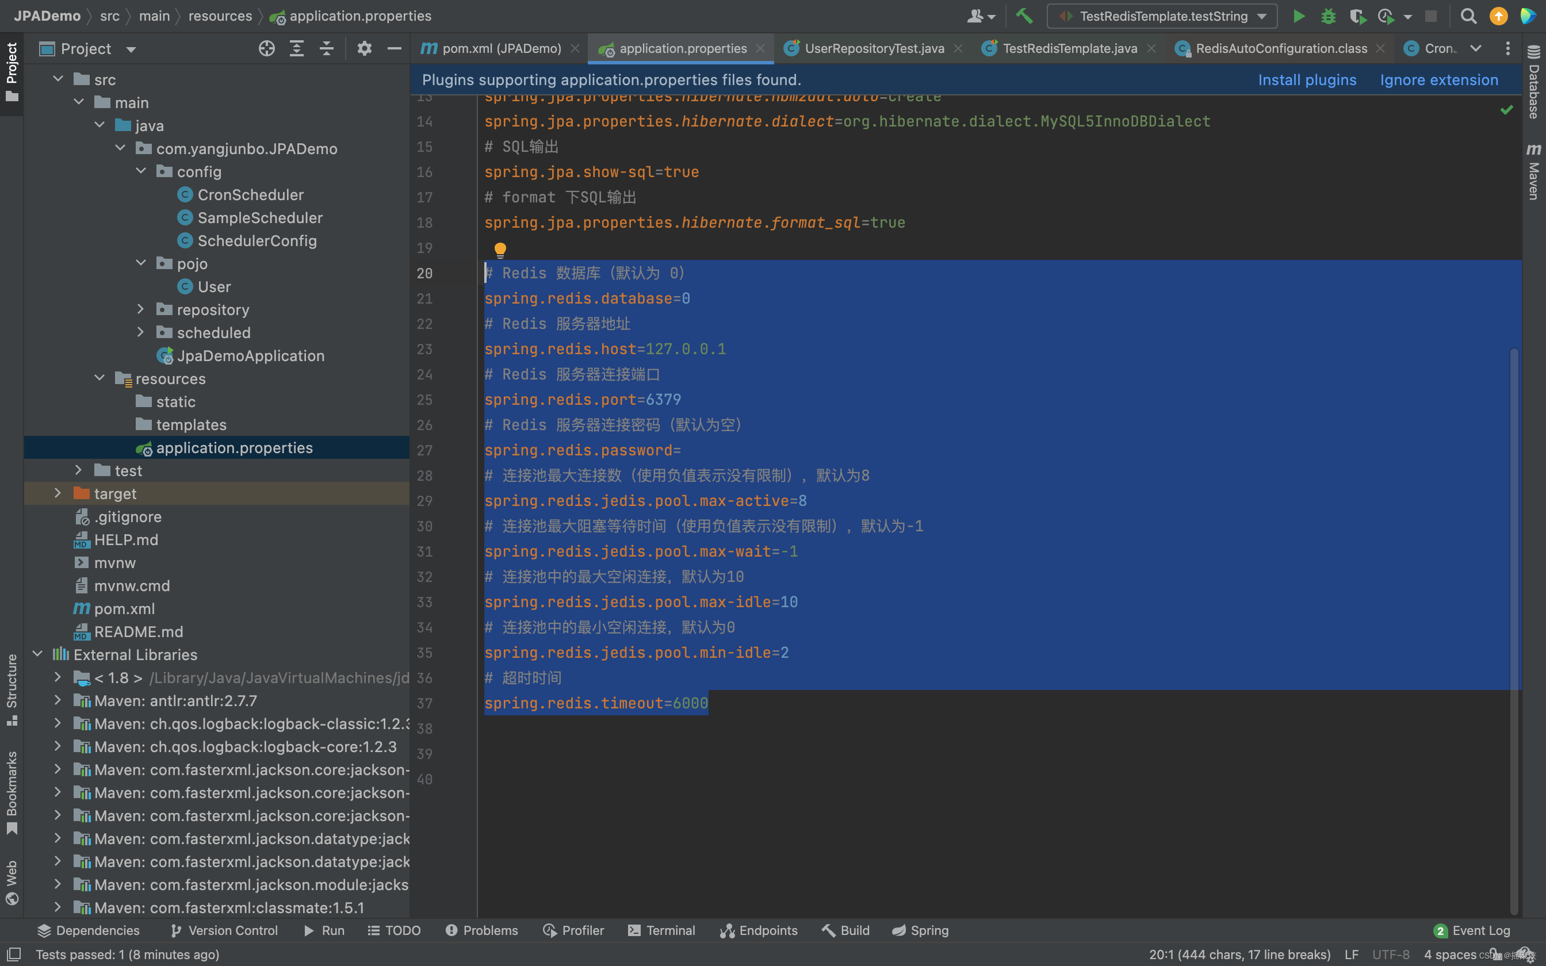Open the Bookmarks tool window
1546x966 pixels.
(x=12, y=792)
